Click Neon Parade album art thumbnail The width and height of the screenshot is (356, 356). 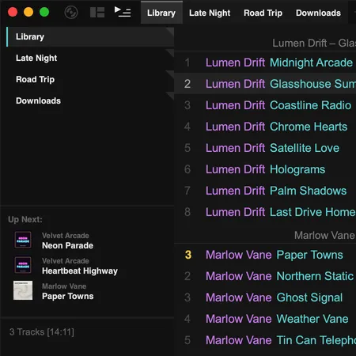pyautogui.click(x=23, y=240)
